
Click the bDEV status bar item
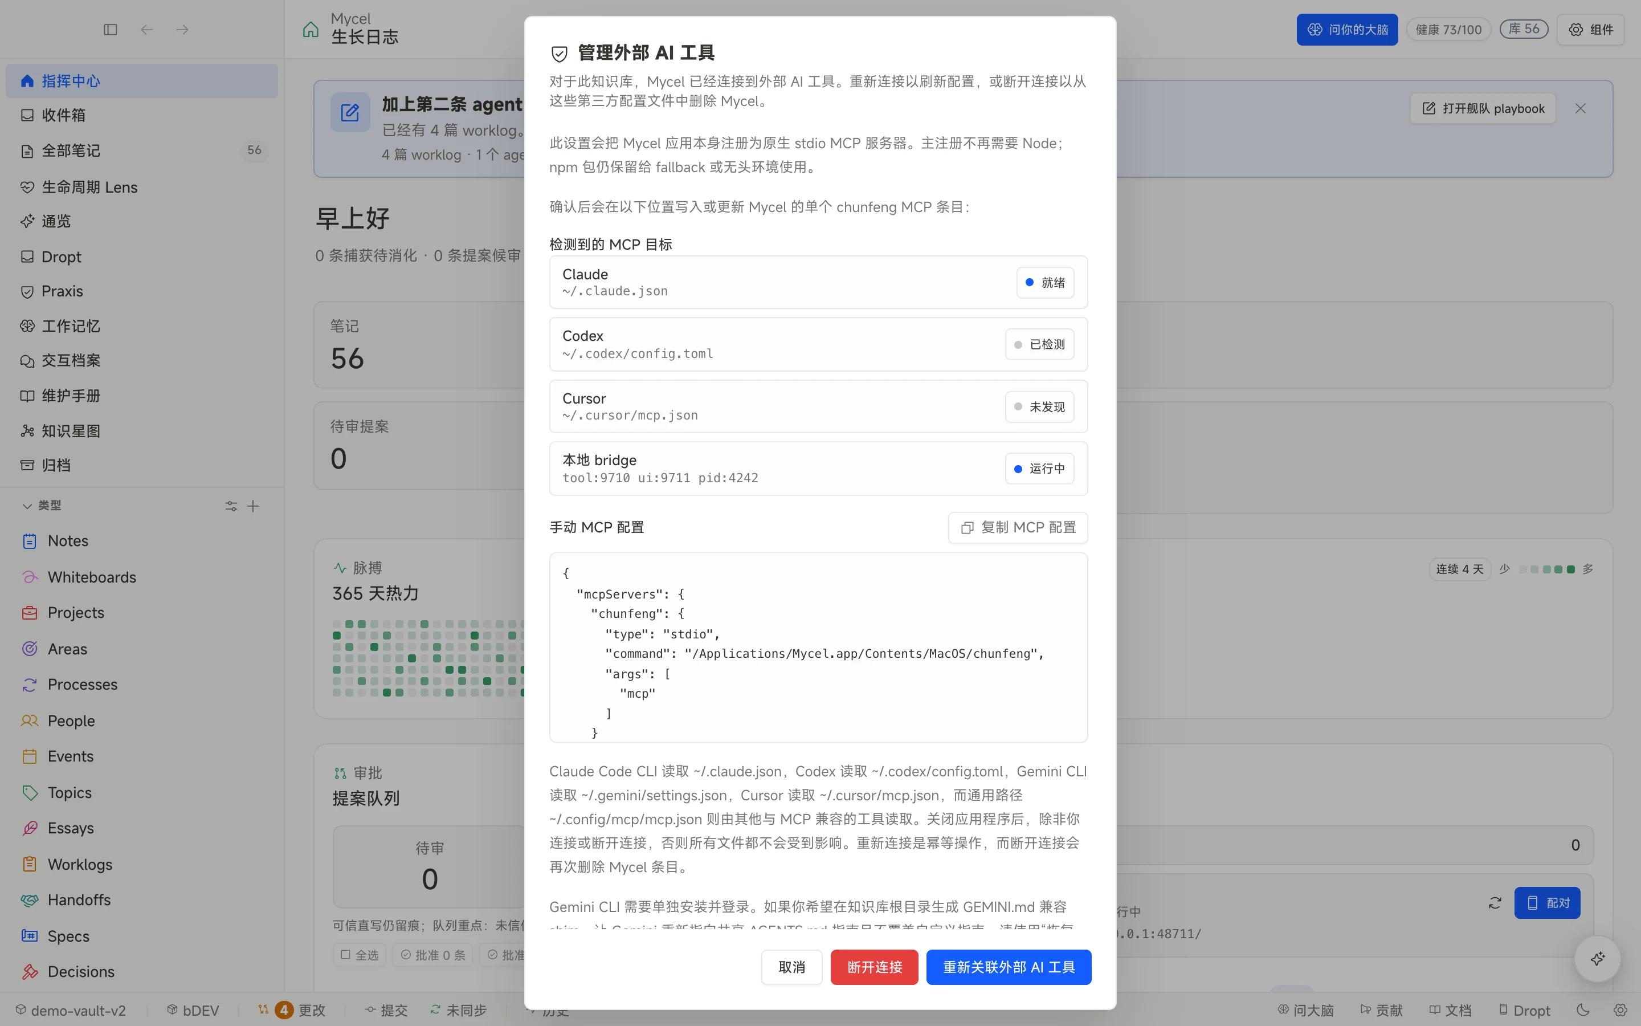[x=193, y=1011]
